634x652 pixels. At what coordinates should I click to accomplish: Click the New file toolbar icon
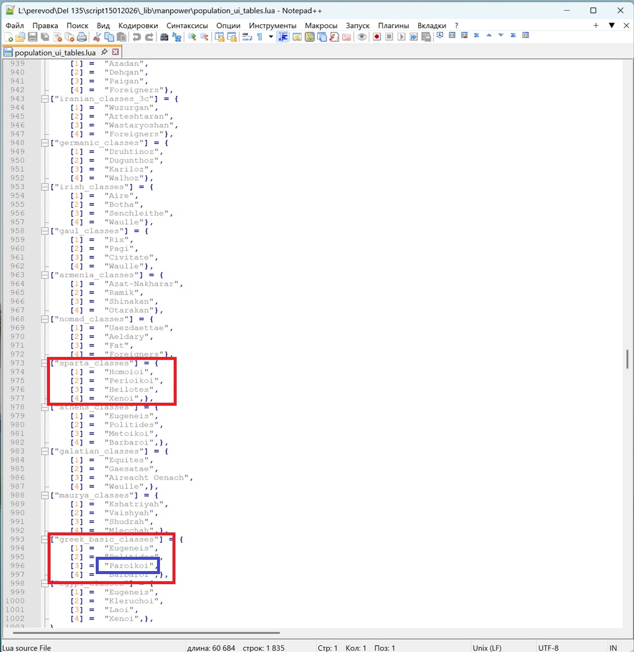8,37
